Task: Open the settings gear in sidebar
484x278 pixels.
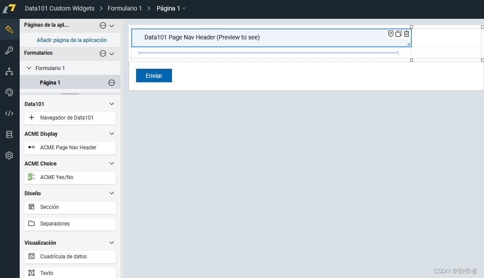Action: coord(9,155)
